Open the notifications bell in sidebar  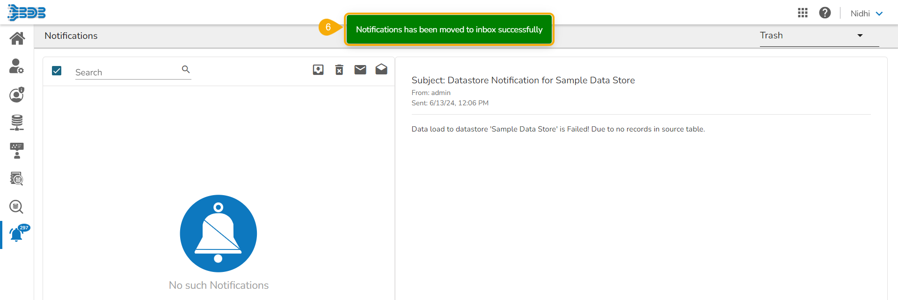17,234
